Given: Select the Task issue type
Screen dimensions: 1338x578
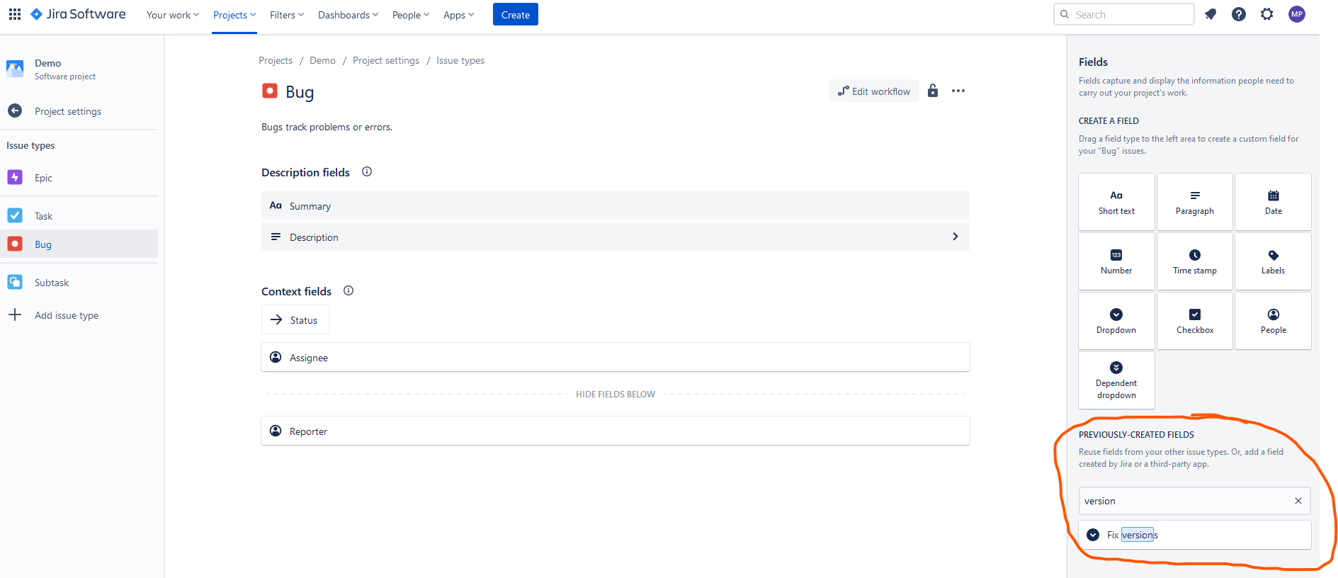Looking at the screenshot, I should 79,216.
